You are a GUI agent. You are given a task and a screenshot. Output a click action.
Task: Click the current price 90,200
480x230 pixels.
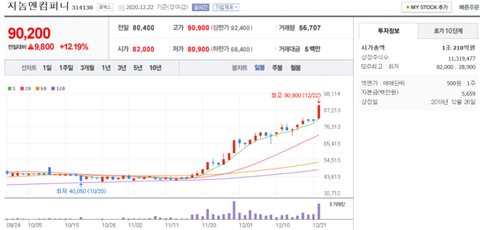[29, 33]
